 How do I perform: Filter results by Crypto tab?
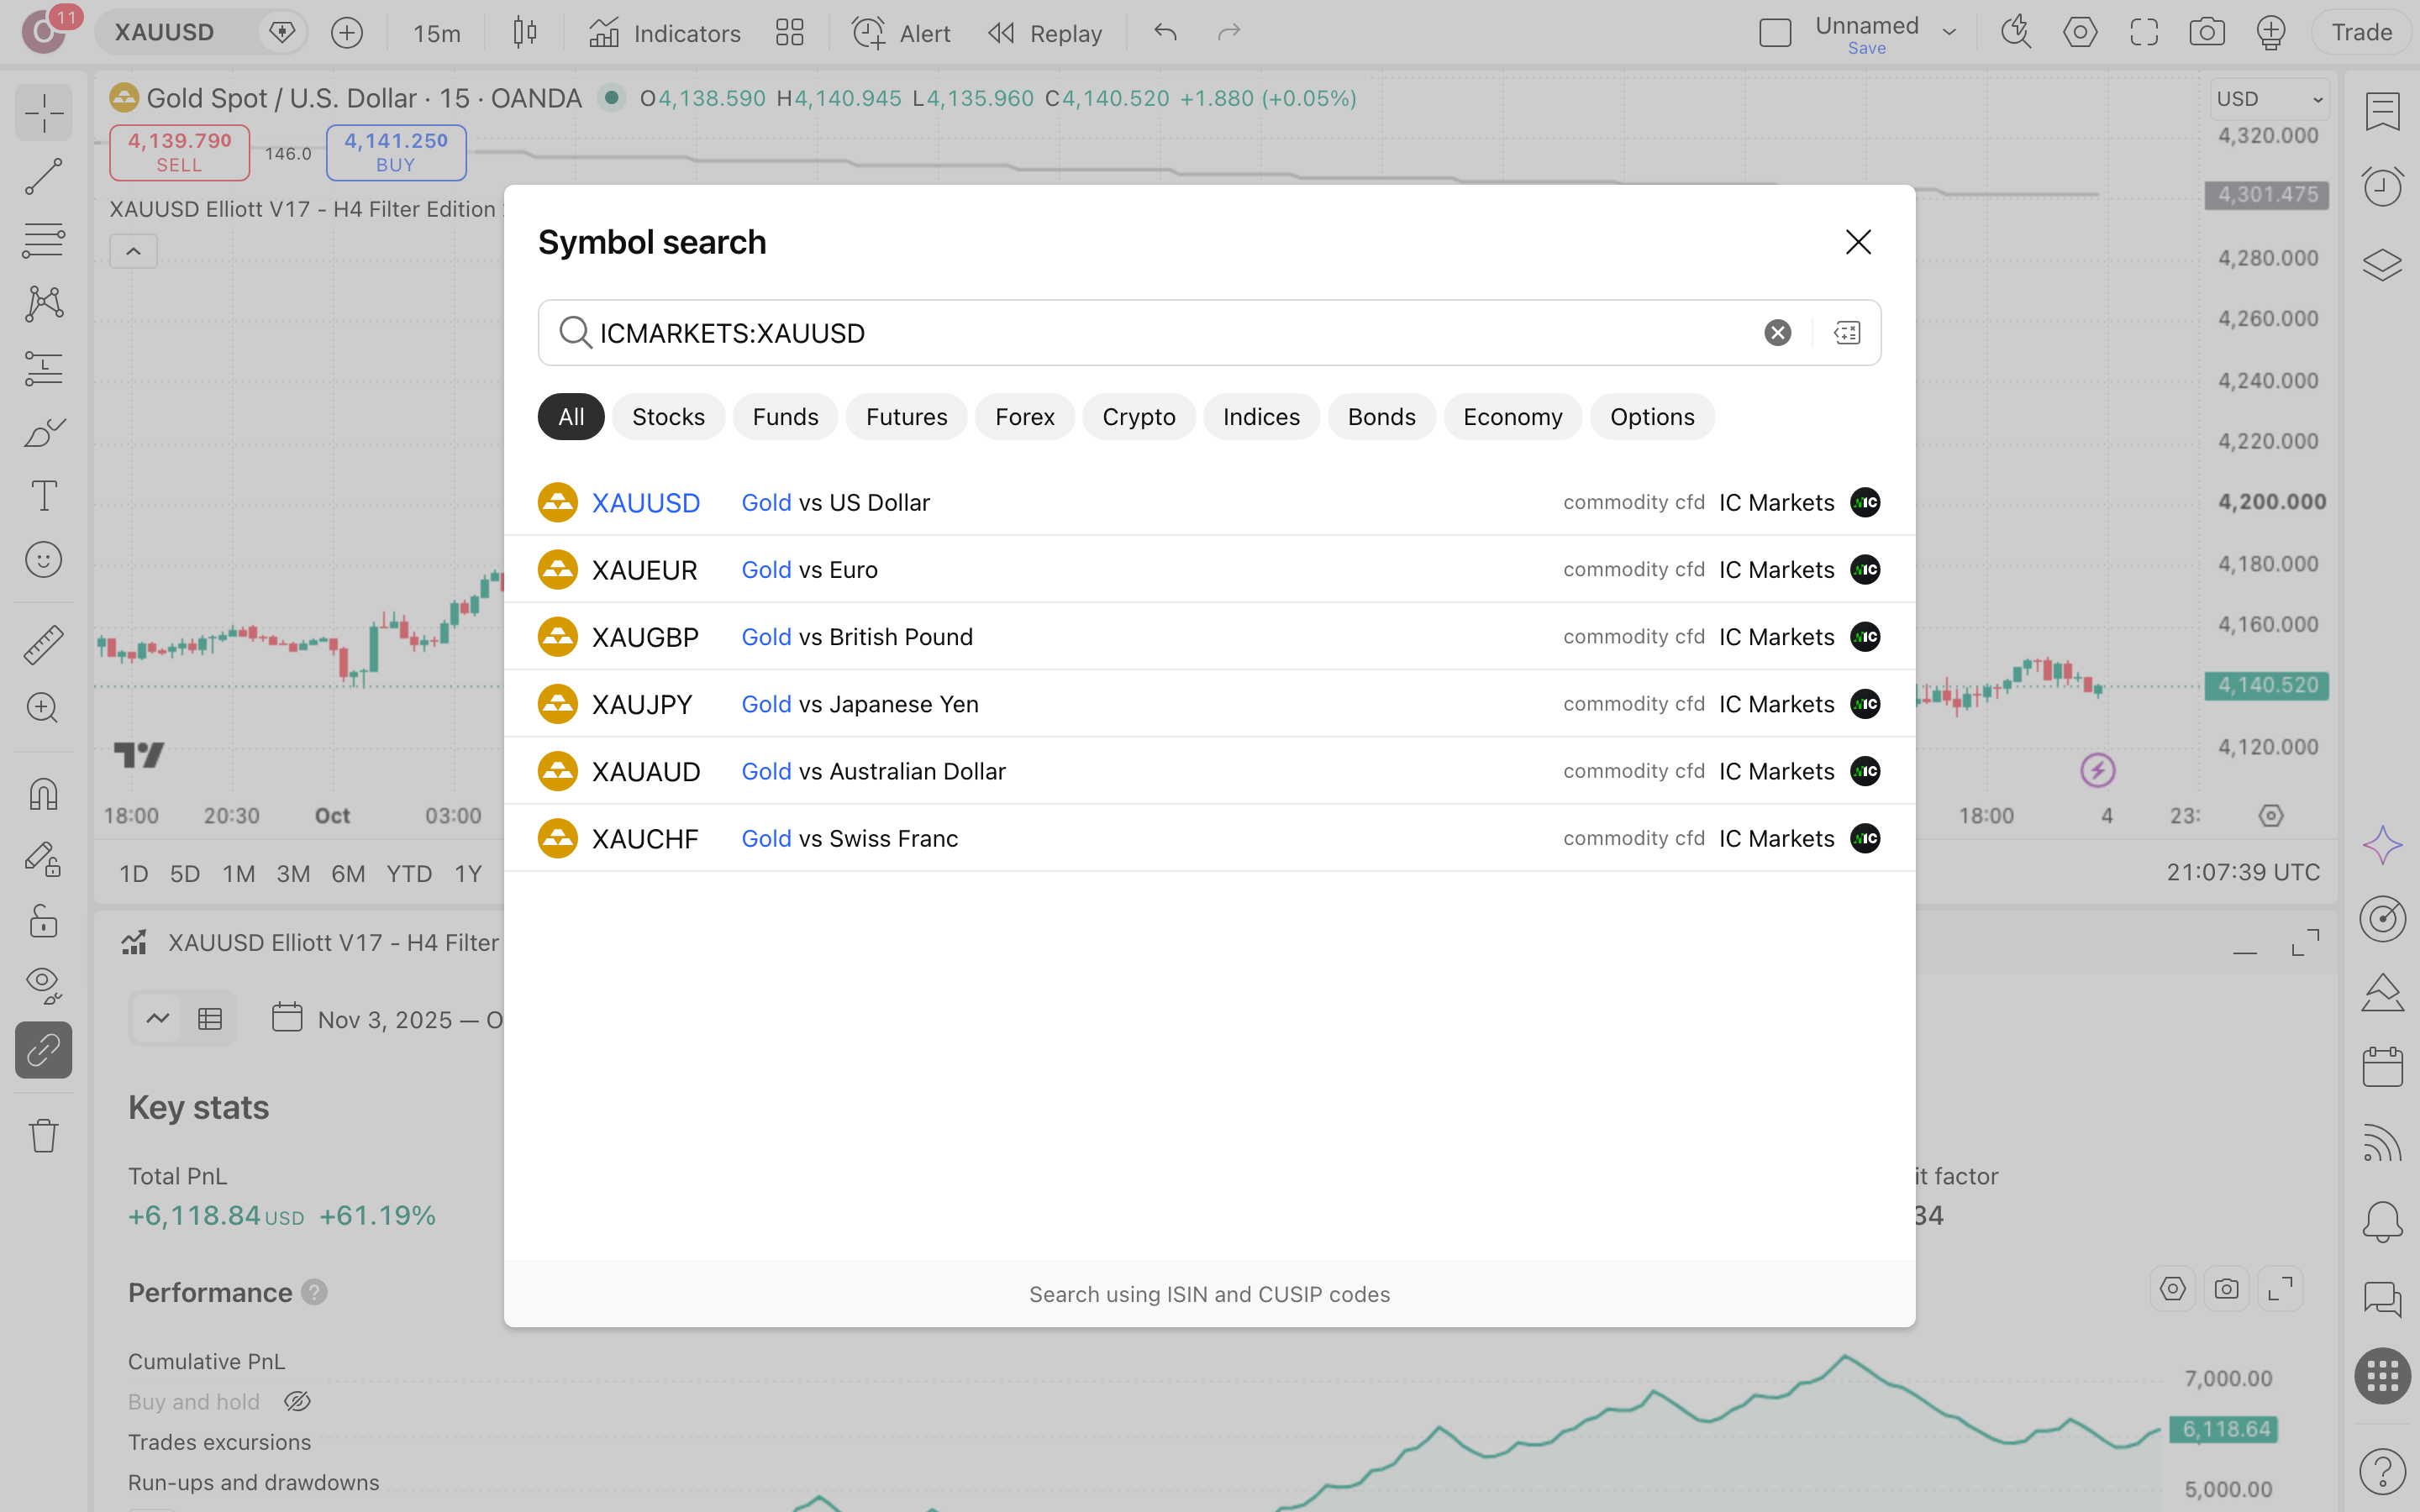tap(1138, 417)
